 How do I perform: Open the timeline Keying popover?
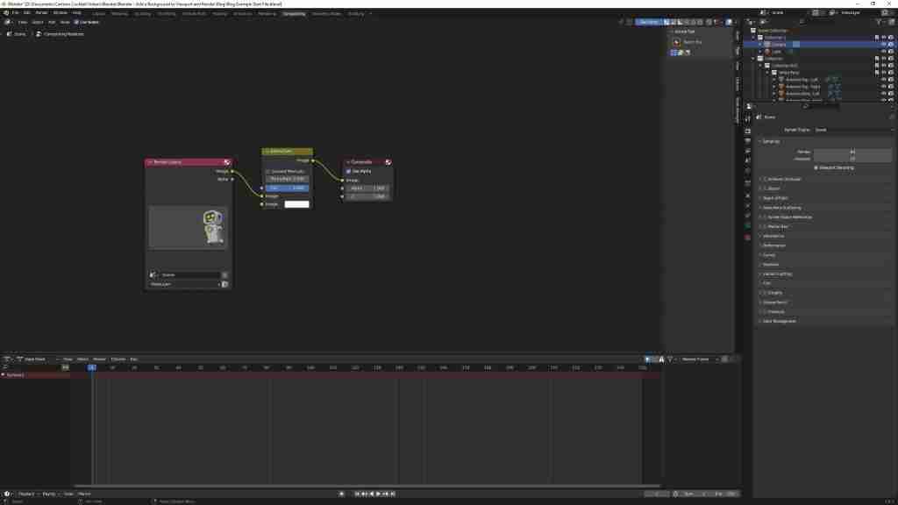pyautogui.click(x=50, y=494)
